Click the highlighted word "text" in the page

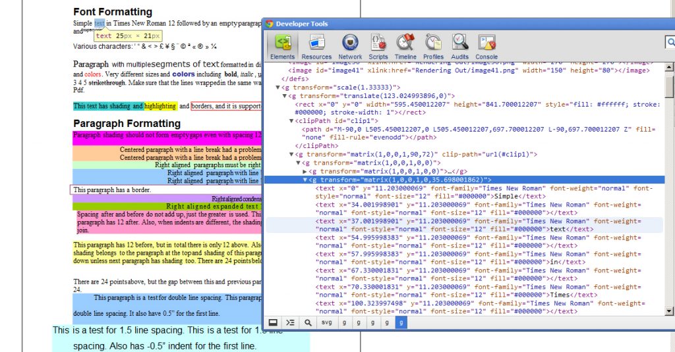(100, 23)
